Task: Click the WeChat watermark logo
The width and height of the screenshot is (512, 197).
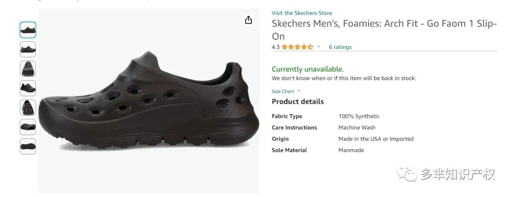Action: click(x=407, y=174)
